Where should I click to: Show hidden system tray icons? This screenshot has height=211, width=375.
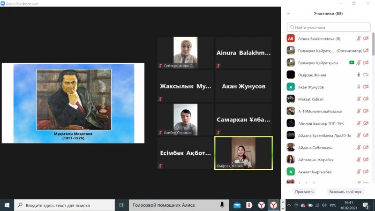point(289,205)
